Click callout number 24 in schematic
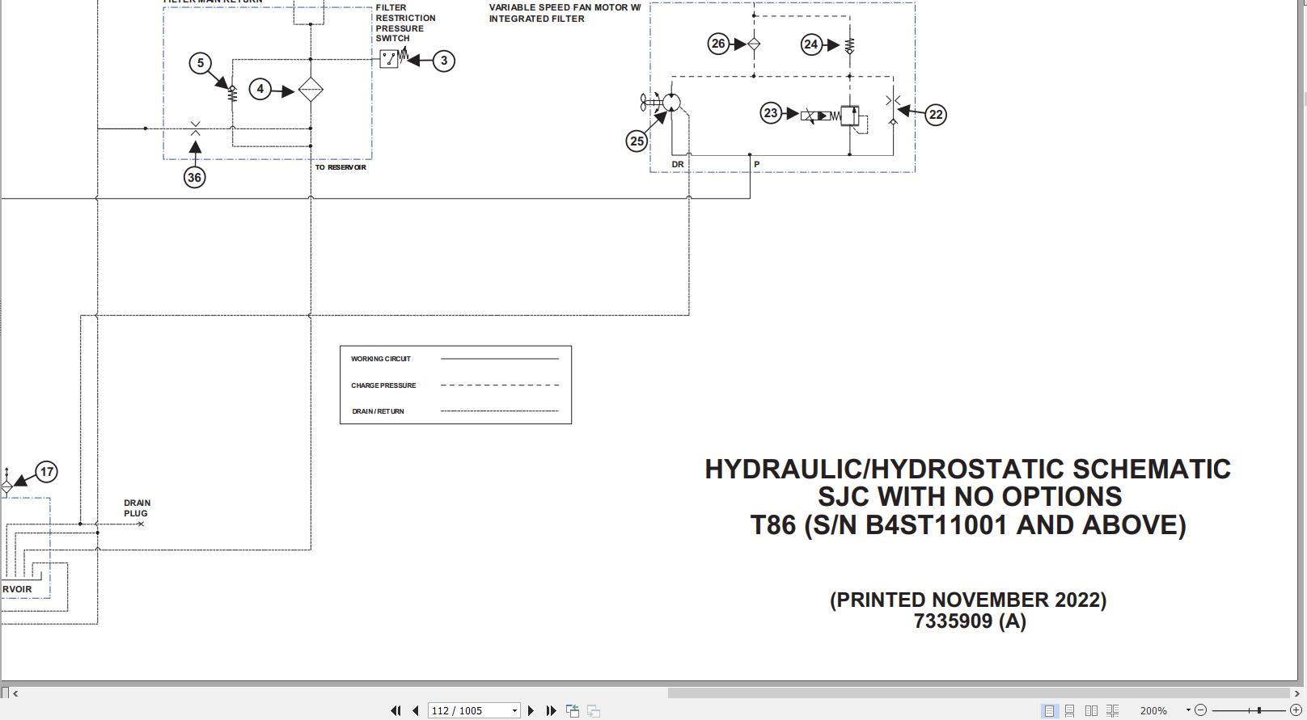Image resolution: width=1307 pixels, height=720 pixels. (811, 44)
